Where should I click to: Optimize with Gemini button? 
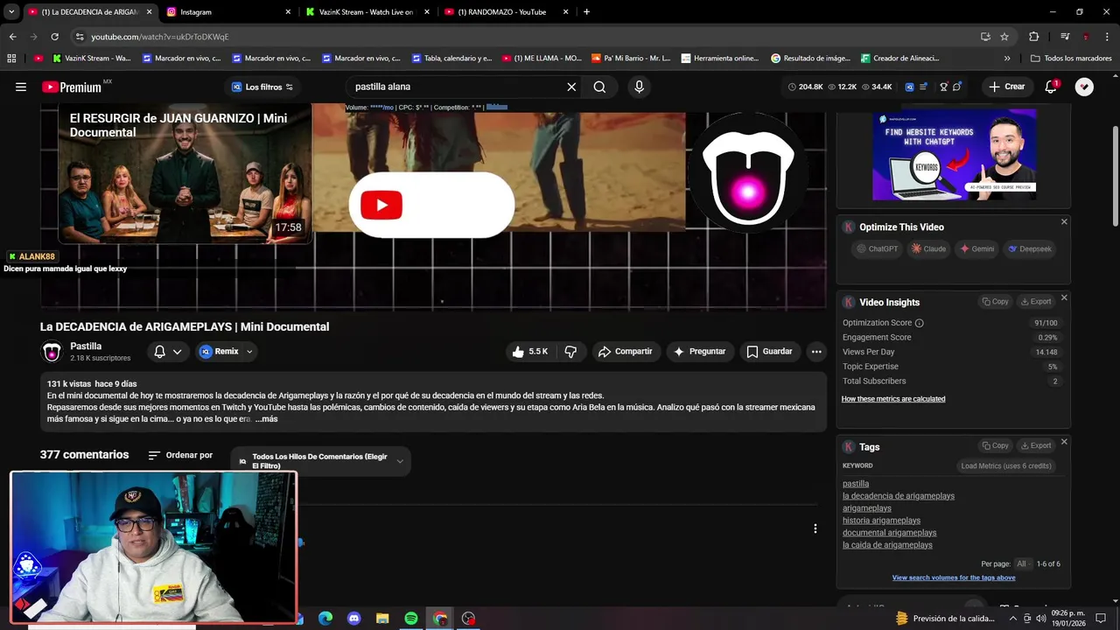click(x=977, y=249)
